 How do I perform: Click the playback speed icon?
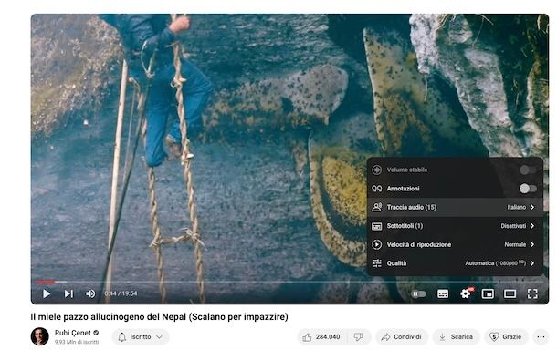tap(376, 244)
